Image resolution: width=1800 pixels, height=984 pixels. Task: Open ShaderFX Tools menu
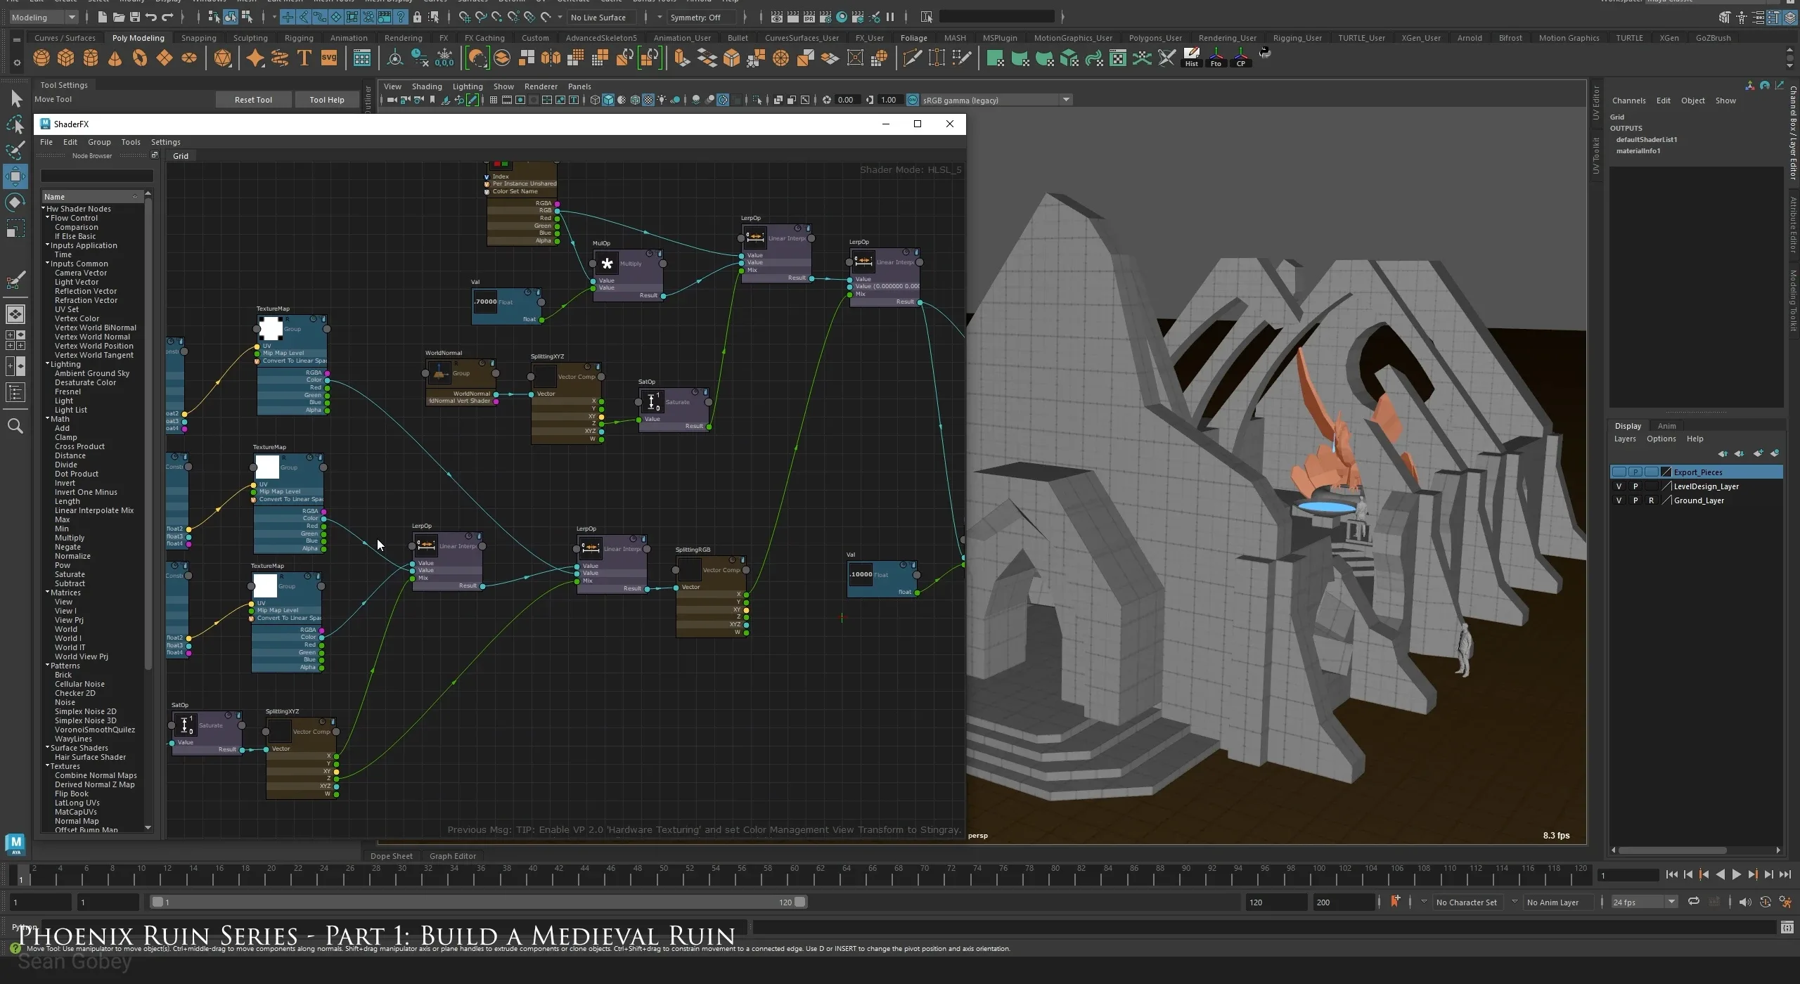coord(131,142)
